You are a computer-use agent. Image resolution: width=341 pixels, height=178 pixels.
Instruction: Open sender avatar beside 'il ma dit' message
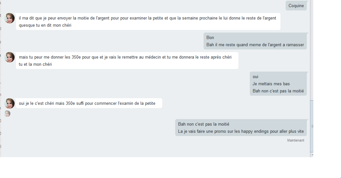9,18
